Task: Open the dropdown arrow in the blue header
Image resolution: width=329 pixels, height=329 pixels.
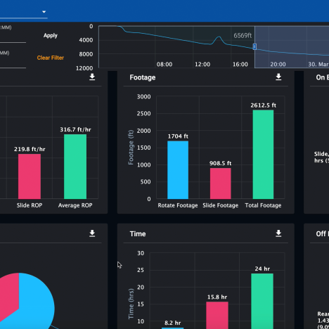Action: point(44,12)
